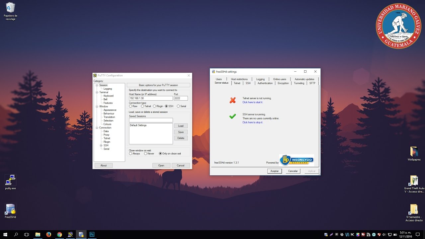Select Proxy in the PuTTY category tree

pyautogui.click(x=106, y=135)
